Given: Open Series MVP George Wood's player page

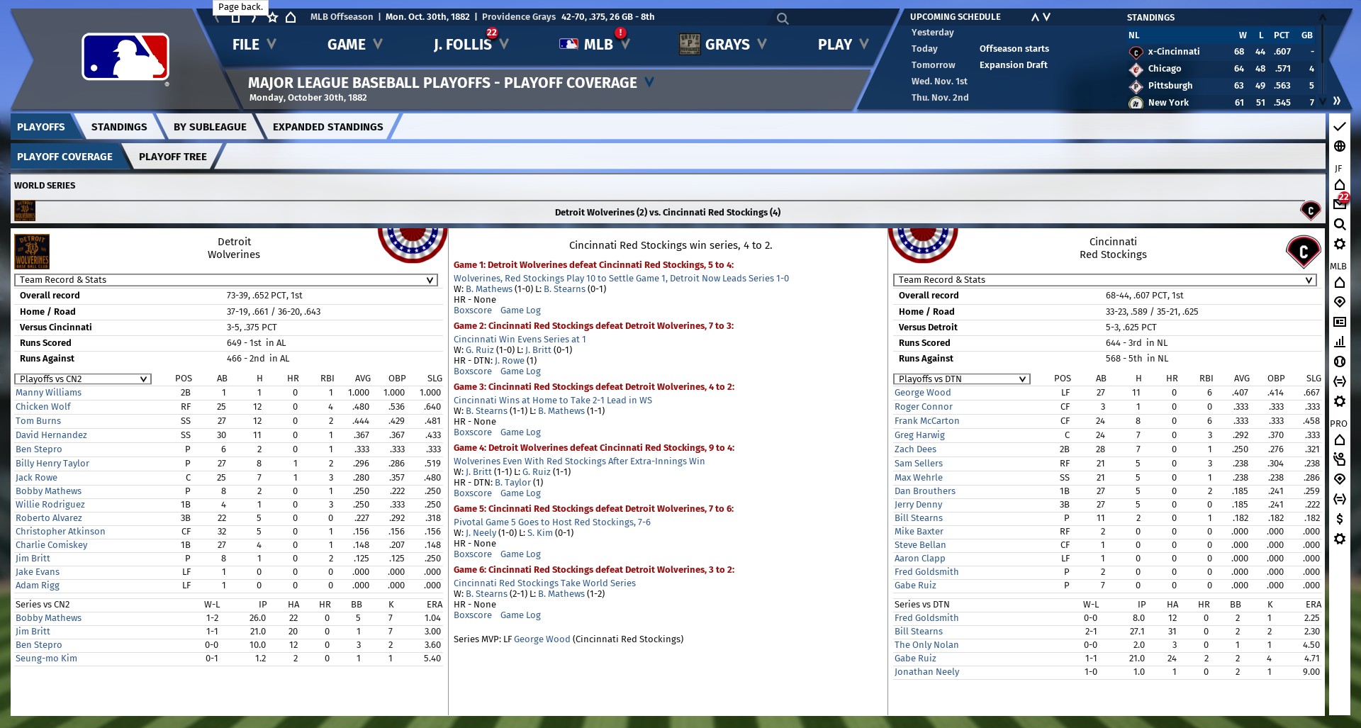Looking at the screenshot, I should pyautogui.click(x=542, y=639).
